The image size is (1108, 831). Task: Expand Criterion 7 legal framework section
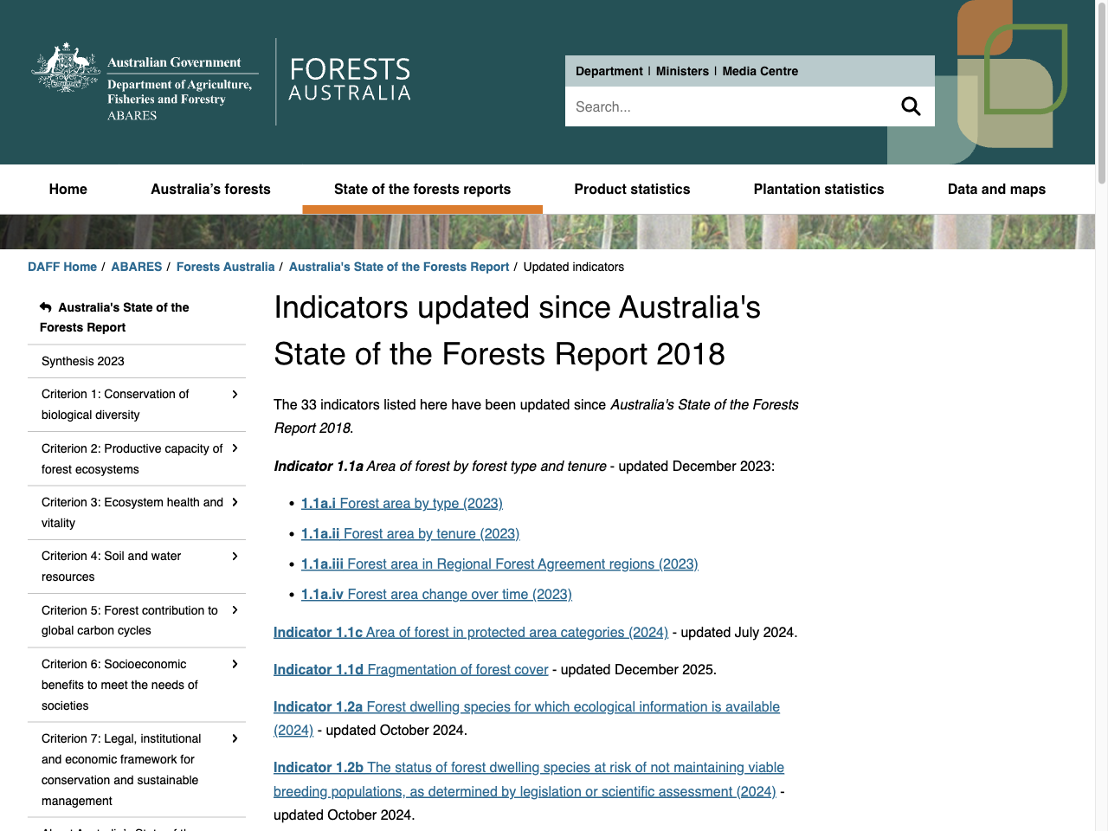click(x=235, y=738)
